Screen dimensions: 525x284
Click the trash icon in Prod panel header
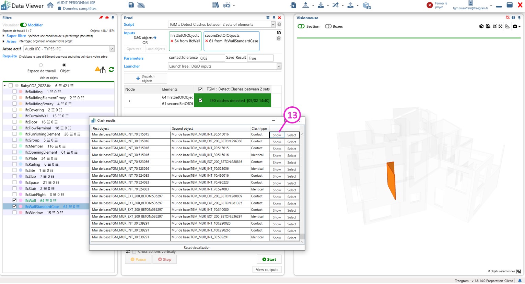(268, 17)
